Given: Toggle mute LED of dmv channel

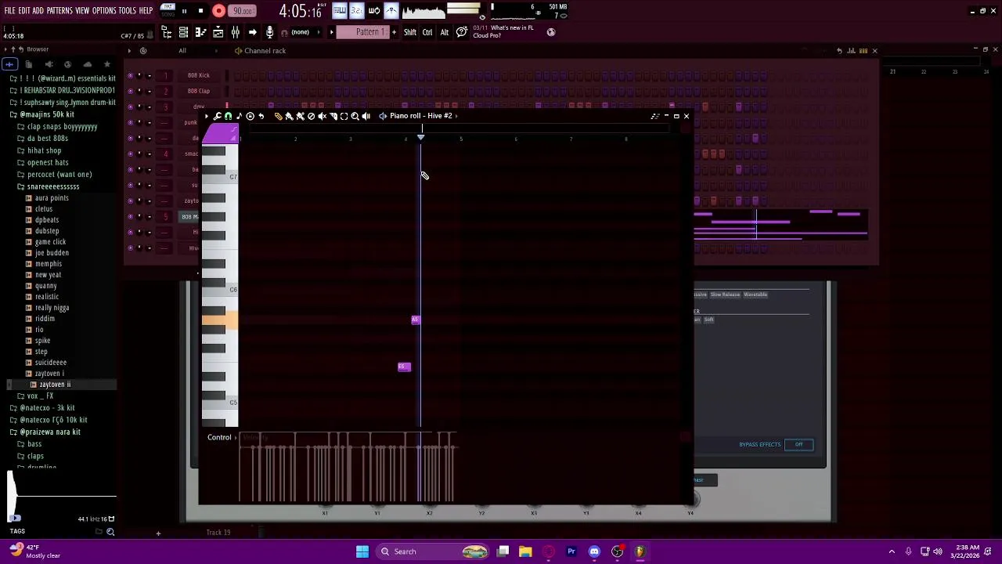Looking at the screenshot, I should point(130,107).
